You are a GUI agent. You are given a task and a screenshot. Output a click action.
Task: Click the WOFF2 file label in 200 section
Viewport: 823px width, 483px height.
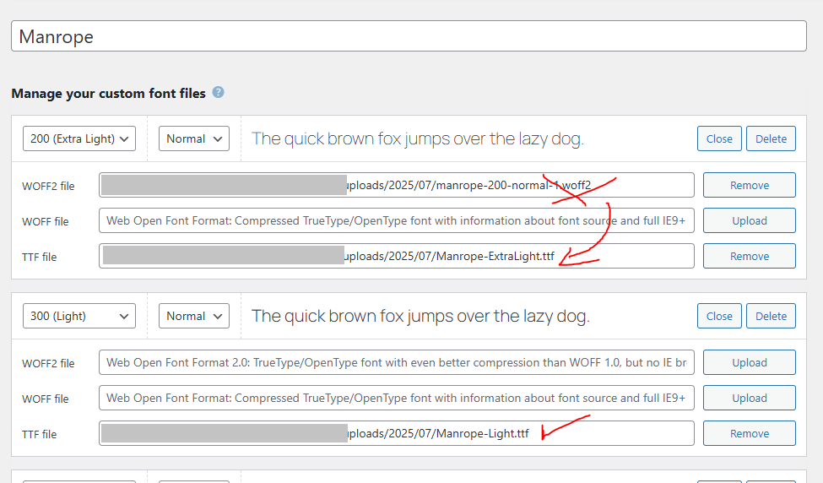pos(48,186)
